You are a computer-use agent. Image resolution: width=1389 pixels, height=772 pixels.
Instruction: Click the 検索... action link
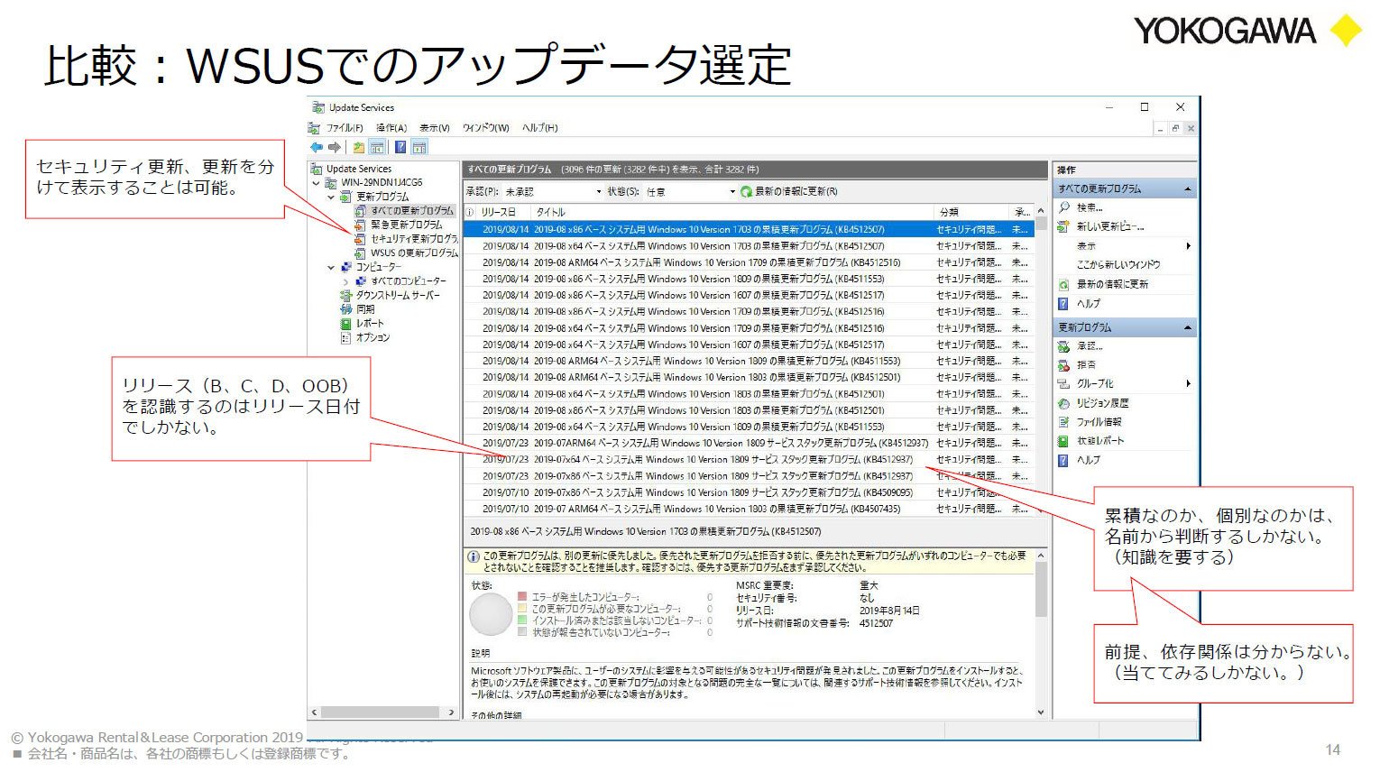click(x=1090, y=207)
